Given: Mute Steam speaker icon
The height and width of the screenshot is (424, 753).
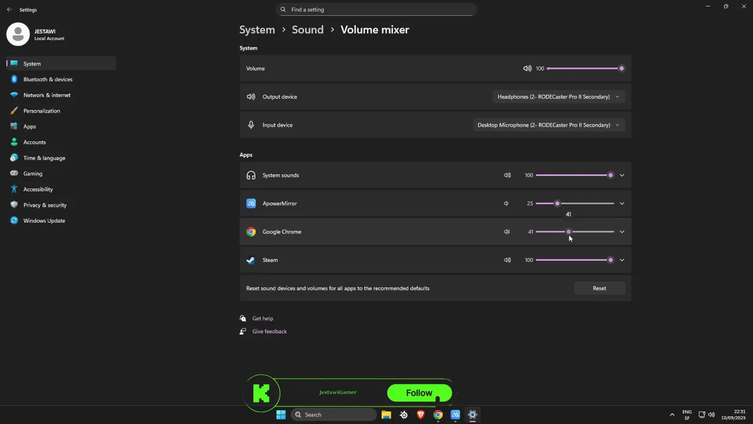Looking at the screenshot, I should click(507, 260).
